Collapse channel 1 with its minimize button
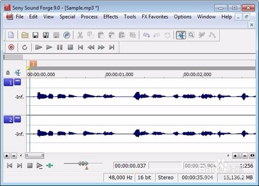259x186 pixels. coord(17,82)
